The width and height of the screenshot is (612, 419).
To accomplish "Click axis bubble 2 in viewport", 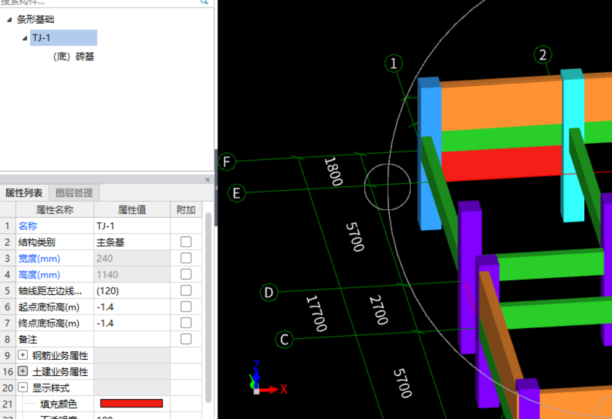I will pyautogui.click(x=543, y=55).
